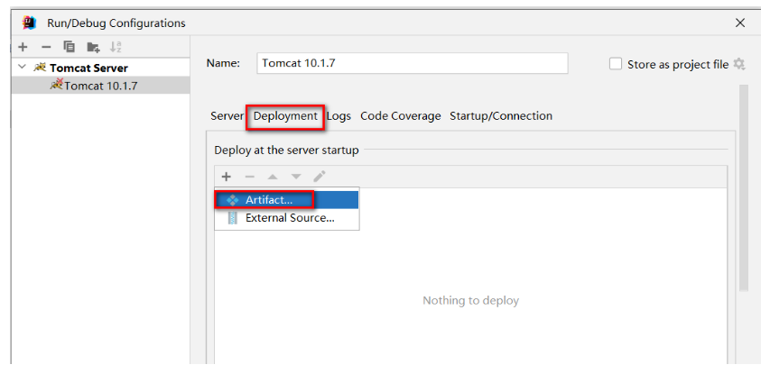This screenshot has height=392, width=770.
Task: Remove the selected configuration
Action: 46,47
